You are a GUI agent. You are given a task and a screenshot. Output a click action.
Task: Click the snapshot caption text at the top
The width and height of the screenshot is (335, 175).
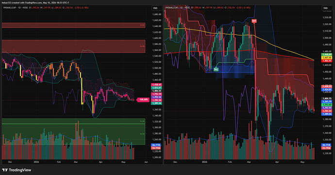(x=35, y=2)
